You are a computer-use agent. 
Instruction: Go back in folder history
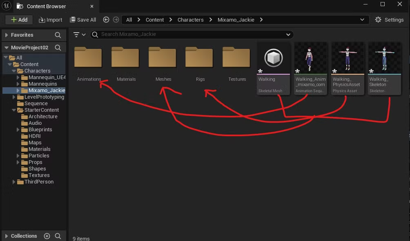click(106, 20)
